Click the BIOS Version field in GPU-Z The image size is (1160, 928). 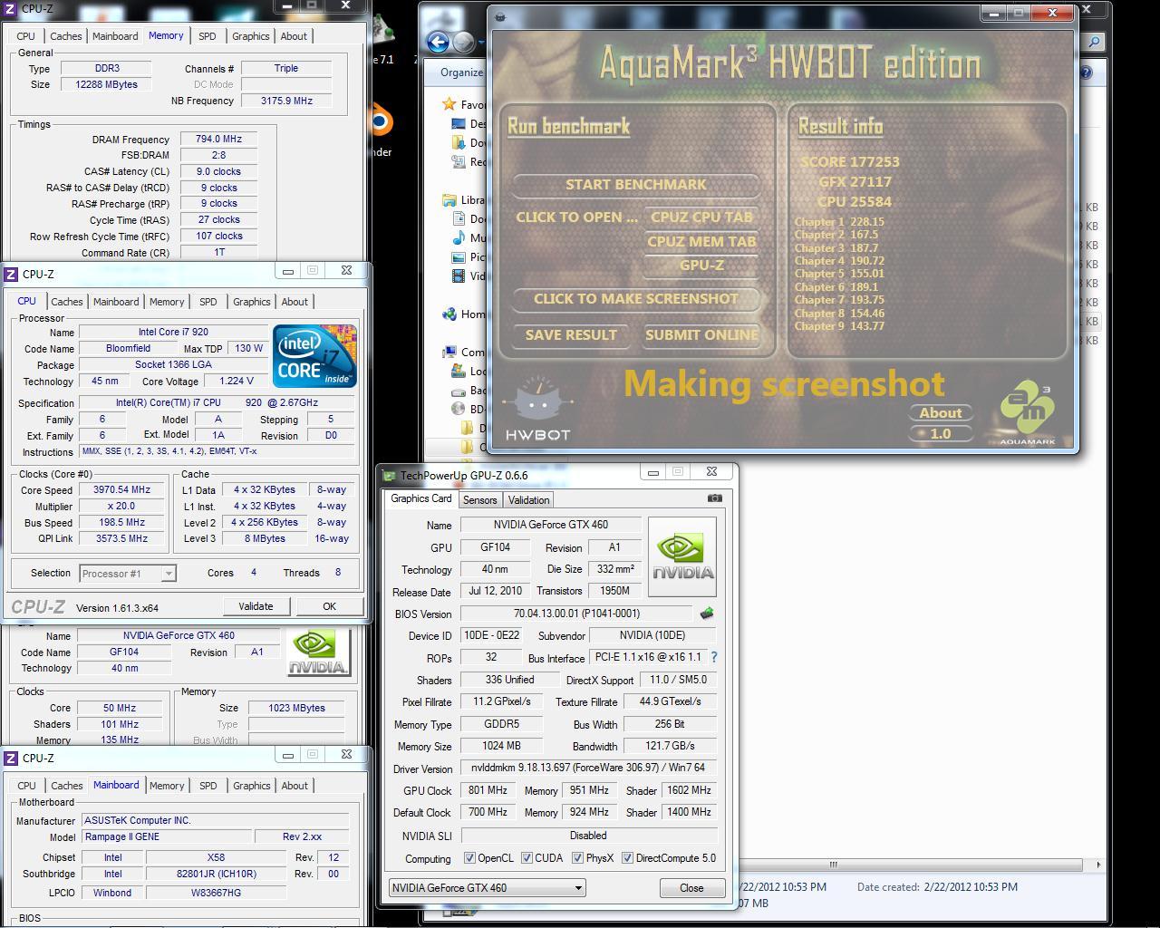click(x=576, y=614)
